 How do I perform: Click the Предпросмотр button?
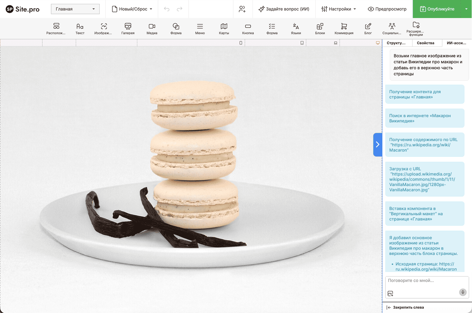point(387,9)
